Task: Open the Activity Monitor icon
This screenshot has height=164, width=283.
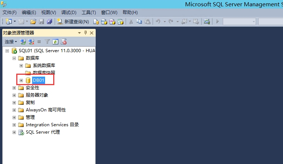Action: click(207, 22)
